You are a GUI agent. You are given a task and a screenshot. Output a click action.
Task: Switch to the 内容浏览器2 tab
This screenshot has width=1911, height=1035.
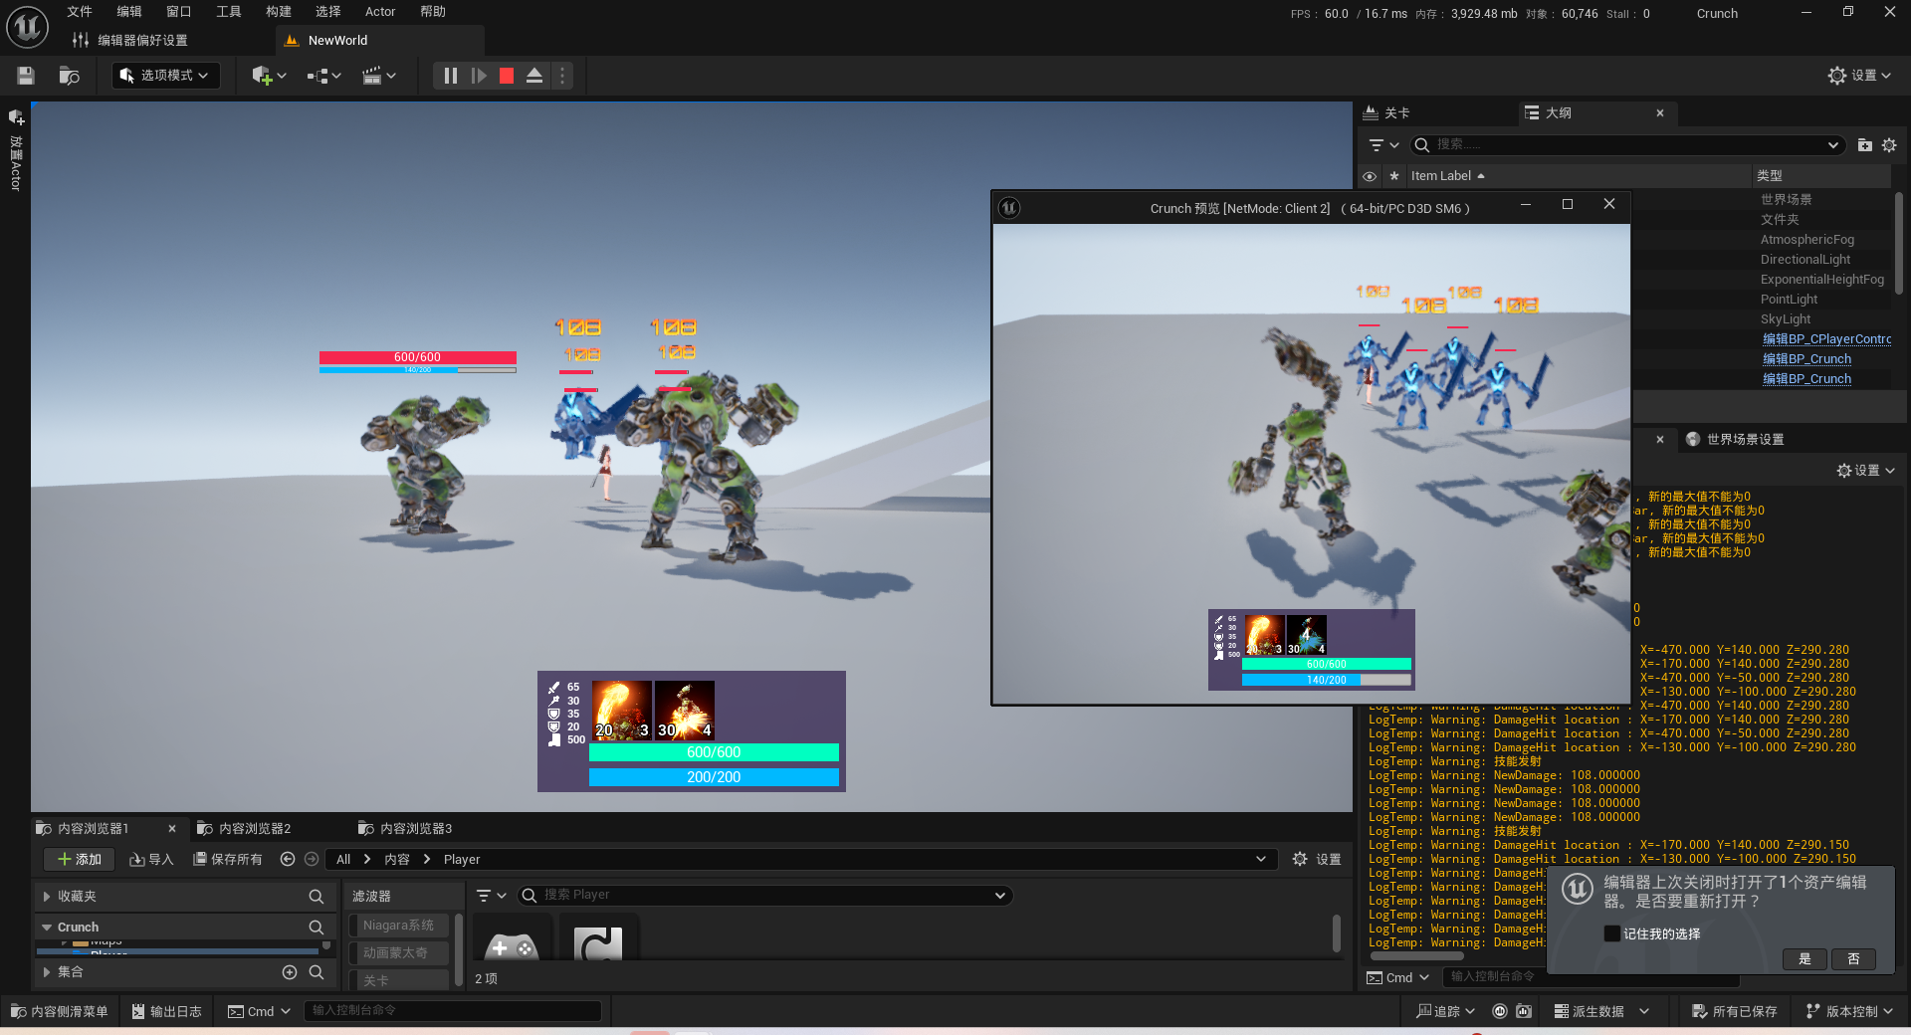245,828
